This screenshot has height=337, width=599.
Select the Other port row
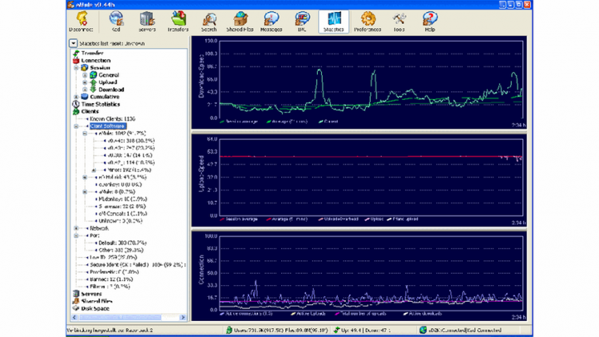121,250
